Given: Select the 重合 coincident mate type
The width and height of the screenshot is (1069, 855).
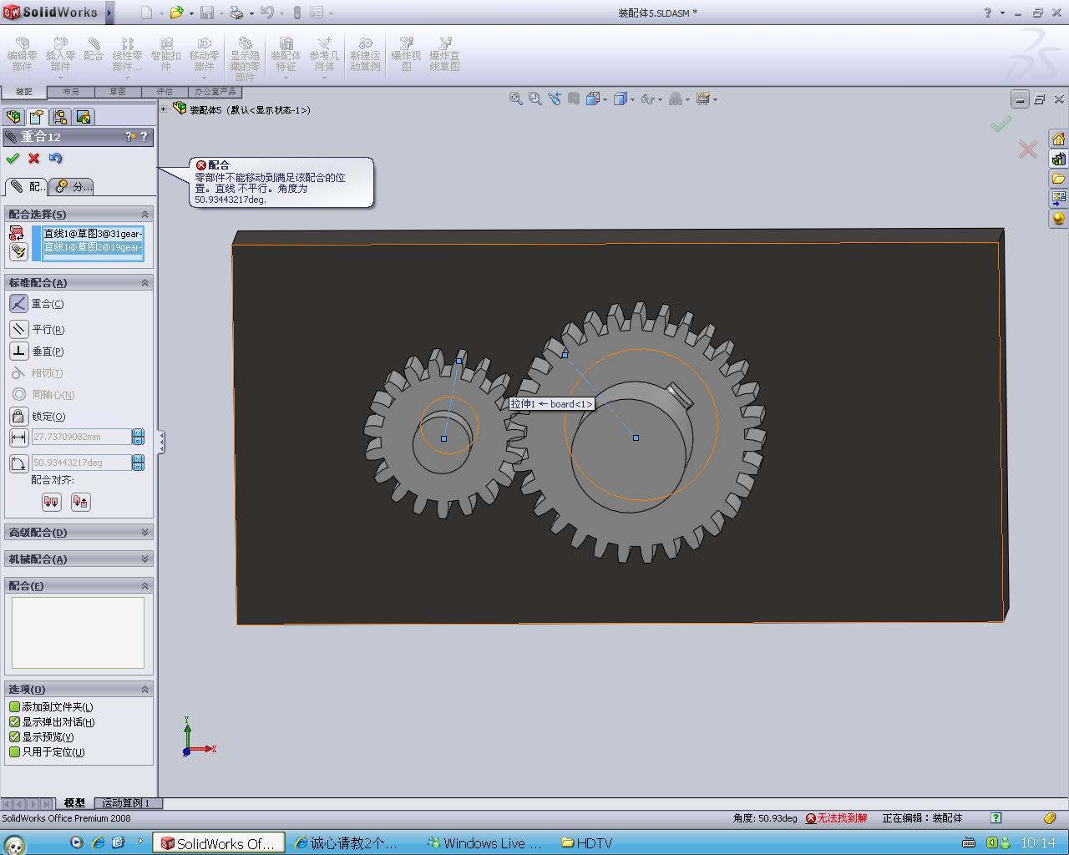Looking at the screenshot, I should coord(37,304).
